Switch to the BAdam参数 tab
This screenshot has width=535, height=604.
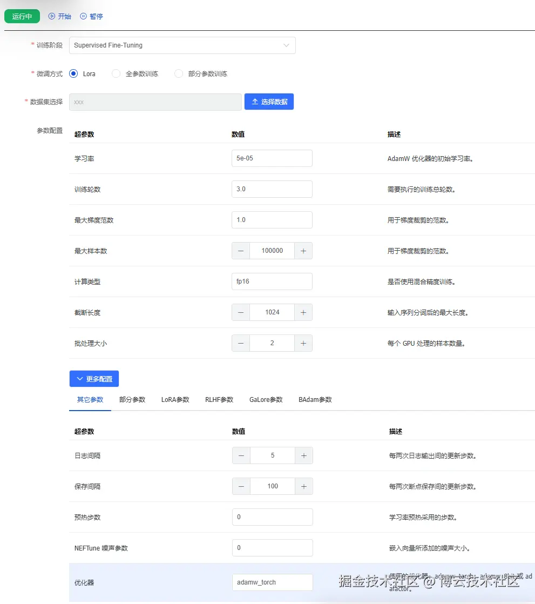pos(315,400)
